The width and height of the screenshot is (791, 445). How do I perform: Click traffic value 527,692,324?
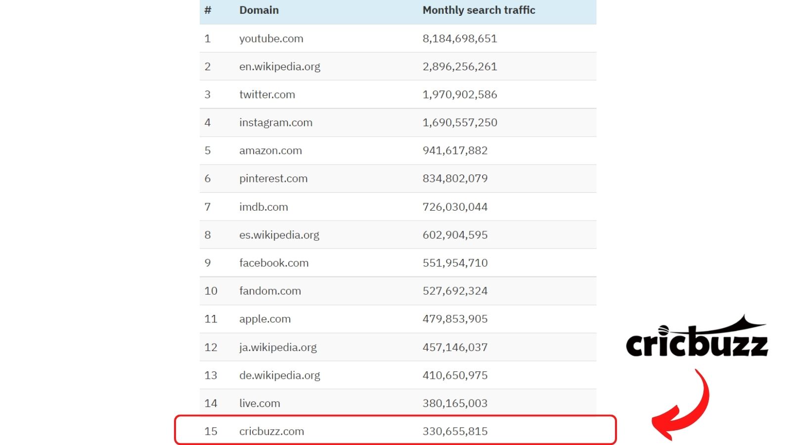point(455,291)
